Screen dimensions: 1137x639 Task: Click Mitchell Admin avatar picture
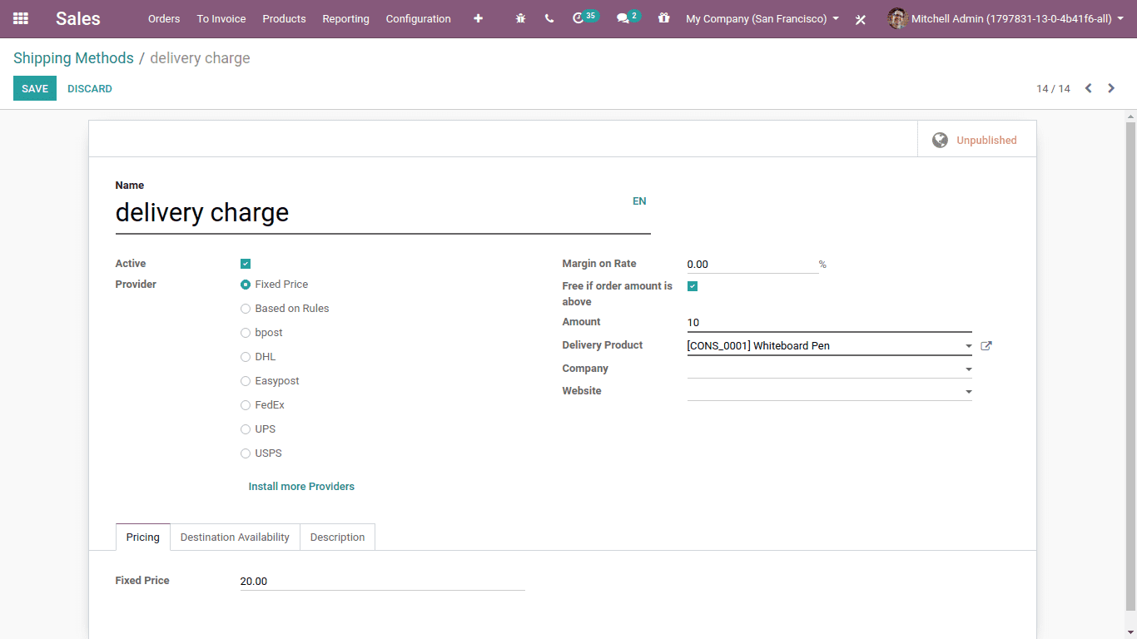coord(896,18)
